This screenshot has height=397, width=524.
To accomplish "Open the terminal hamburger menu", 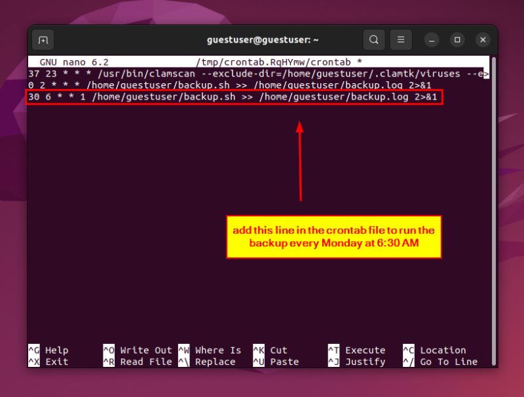I will 401,39.
